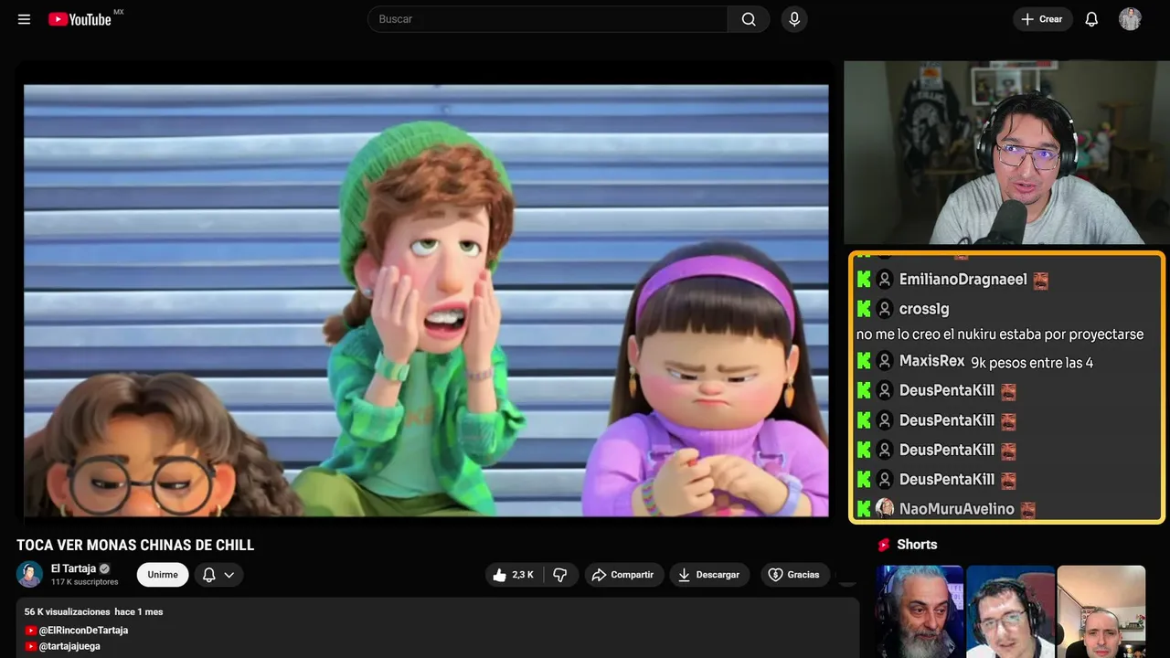Click the Gracias super thanks button
The height and width of the screenshot is (658, 1170).
tap(793, 574)
